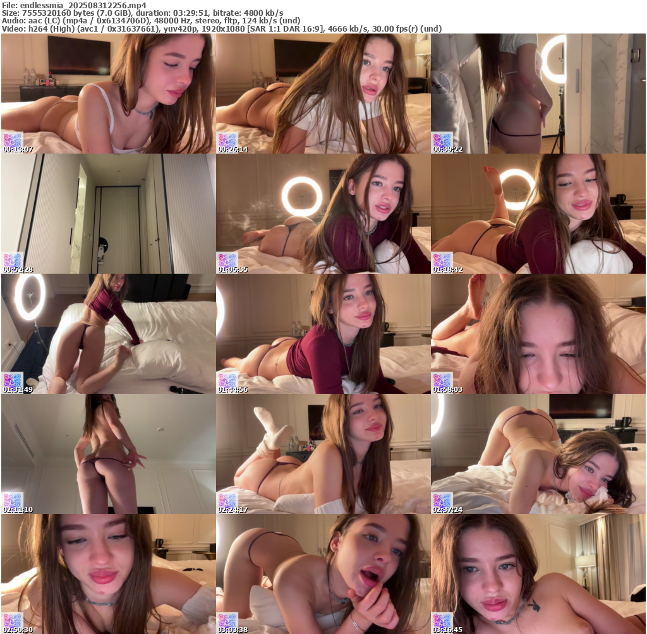Open the thumbnail stamped 00:26:14
This screenshot has height=634, width=647.
(x=323, y=94)
